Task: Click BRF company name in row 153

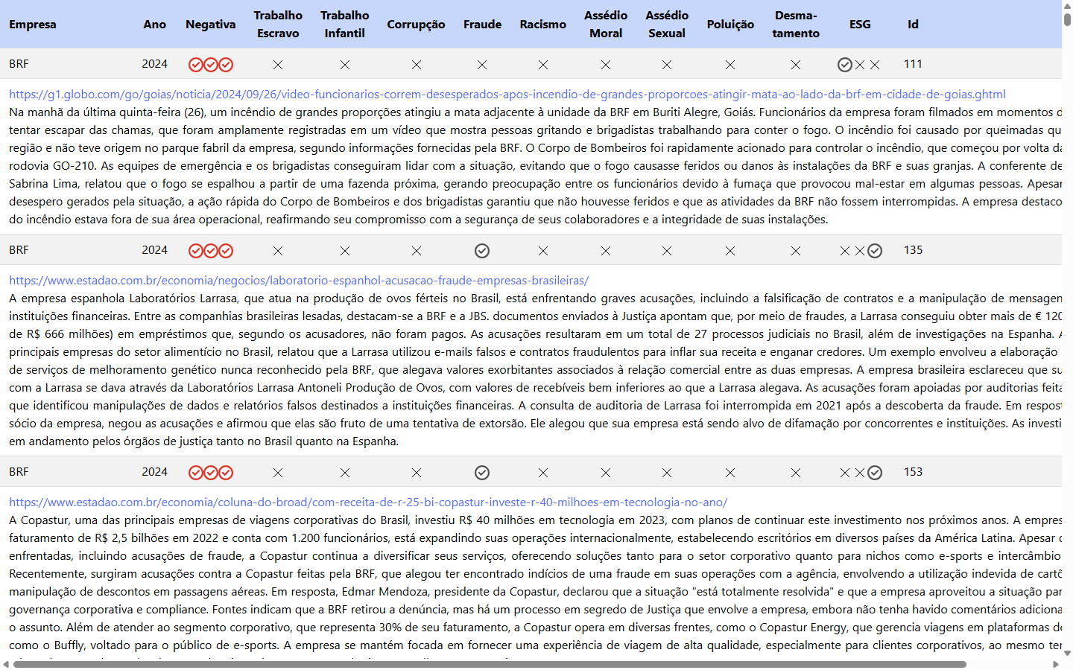Action: [x=19, y=472]
